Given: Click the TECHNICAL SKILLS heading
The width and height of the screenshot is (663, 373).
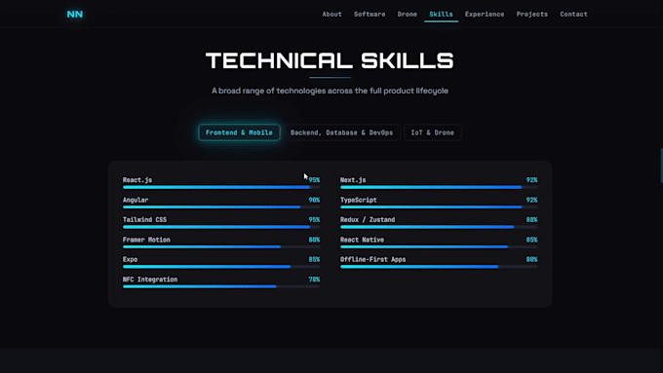Looking at the screenshot, I should [x=330, y=60].
